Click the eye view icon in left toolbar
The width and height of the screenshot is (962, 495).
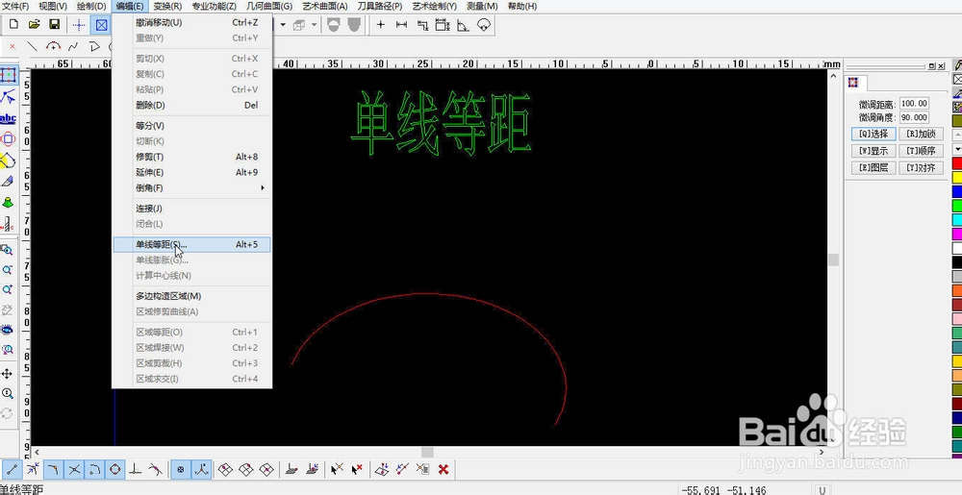(x=8, y=330)
